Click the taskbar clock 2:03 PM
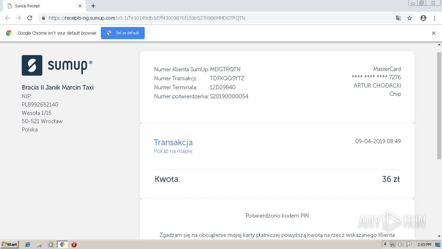The image size is (442, 249). (x=424, y=245)
